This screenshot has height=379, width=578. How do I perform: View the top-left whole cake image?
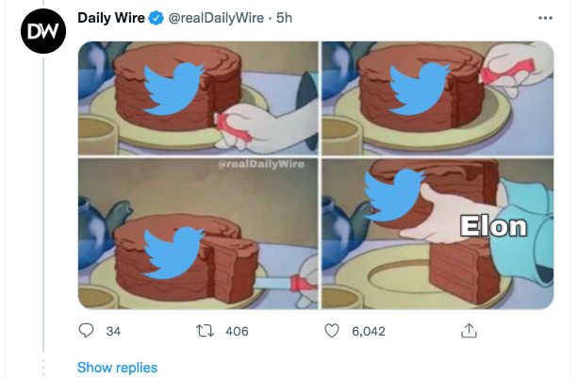click(196, 97)
